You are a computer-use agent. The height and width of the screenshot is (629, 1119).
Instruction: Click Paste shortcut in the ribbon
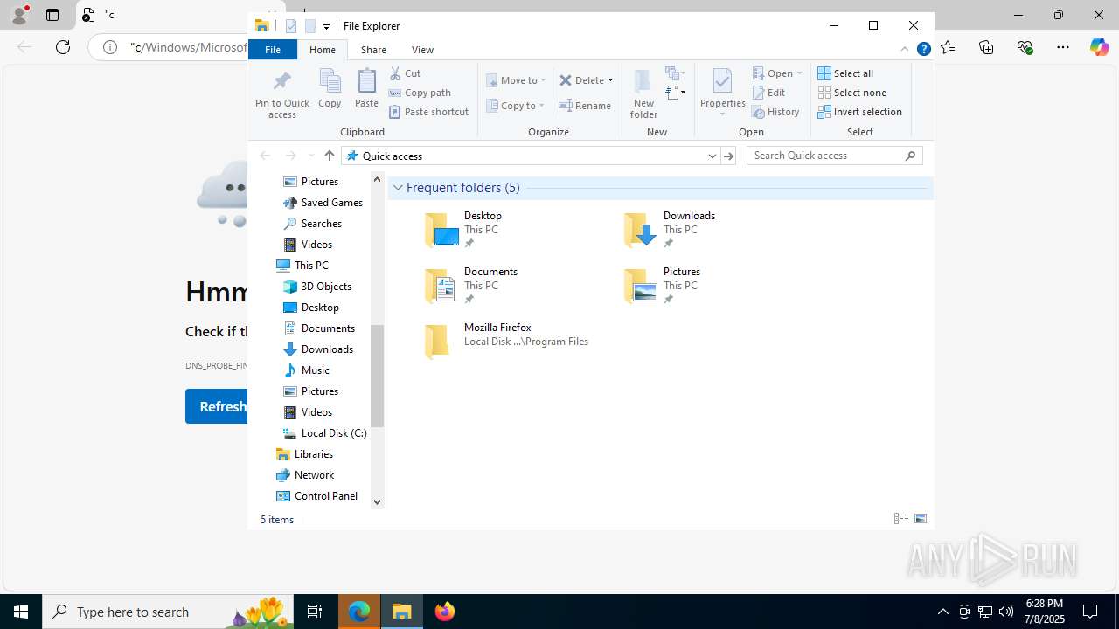click(428, 112)
